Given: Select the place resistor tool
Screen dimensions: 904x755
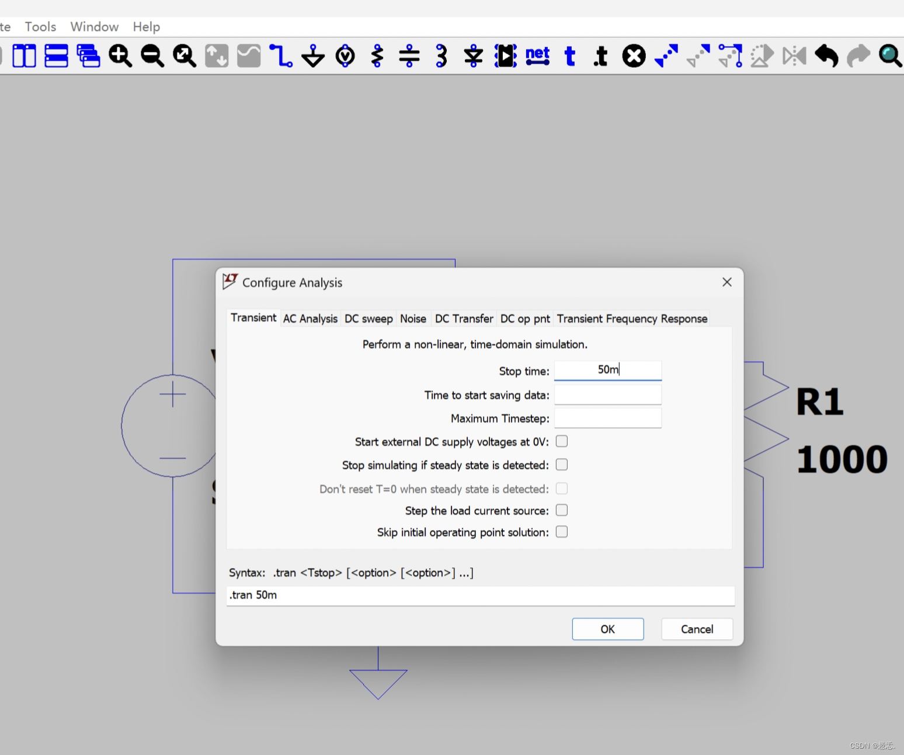Looking at the screenshot, I should tap(377, 56).
